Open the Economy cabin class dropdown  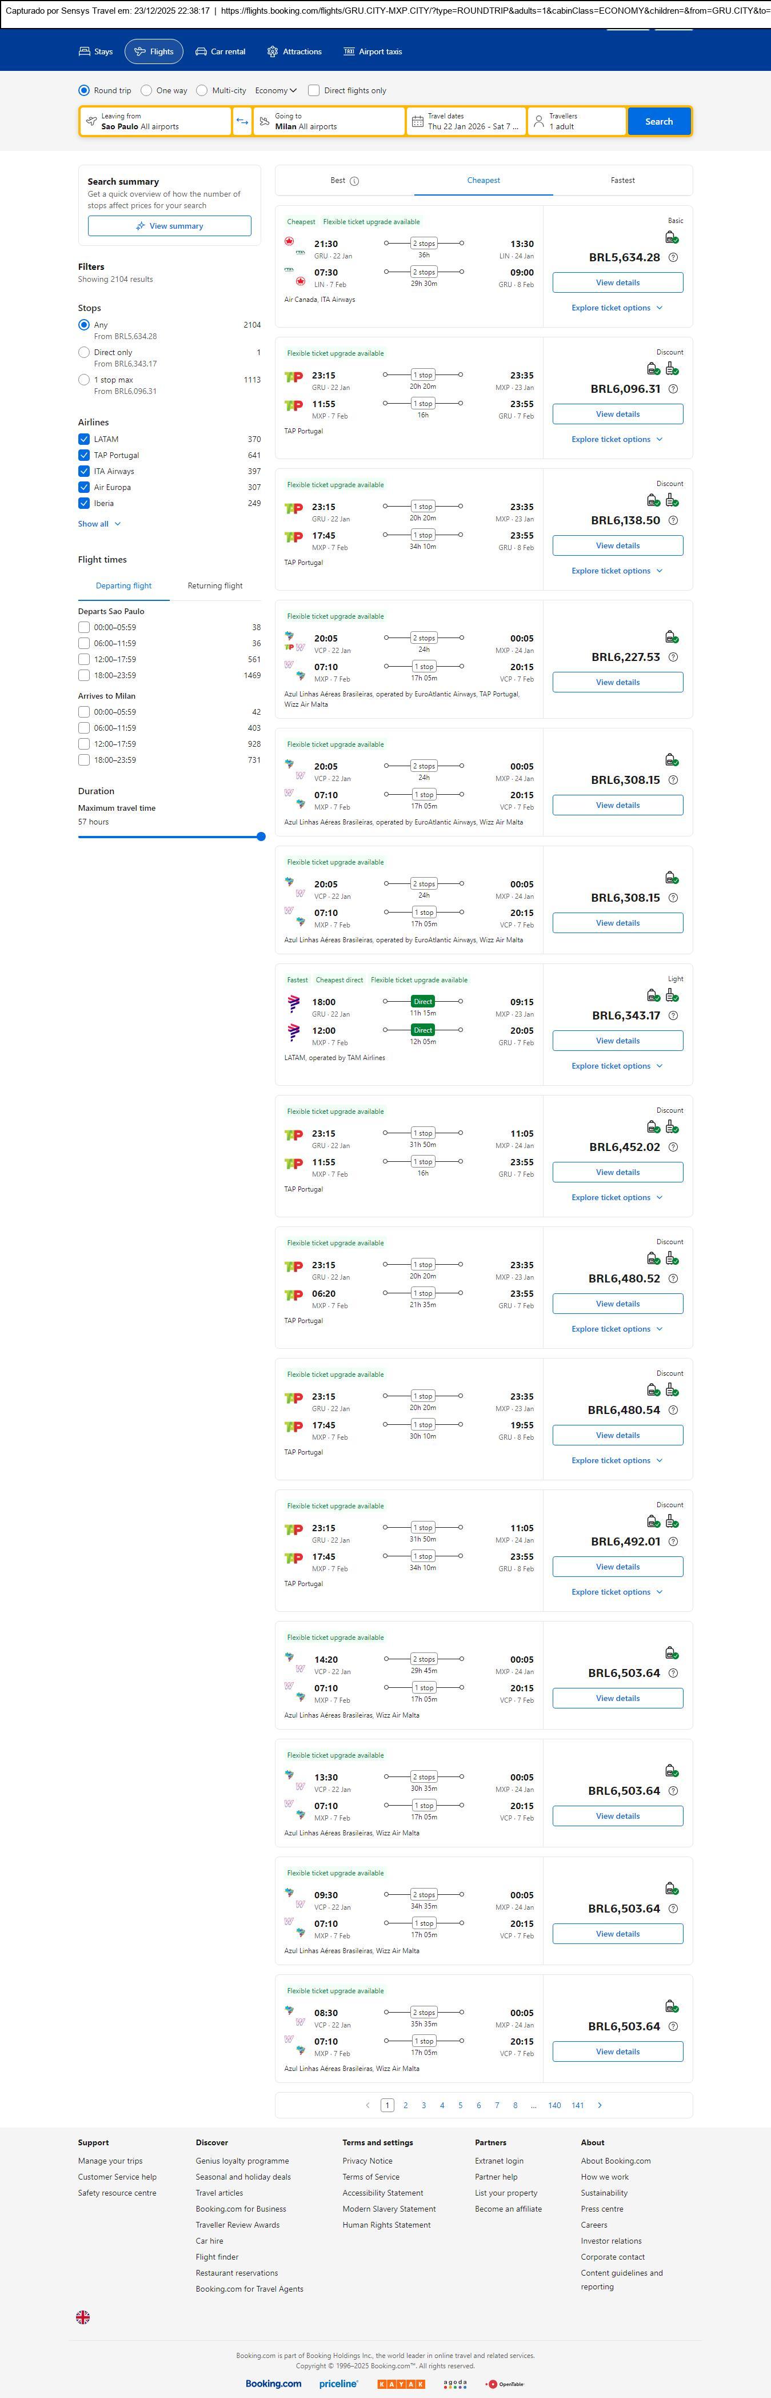(275, 90)
